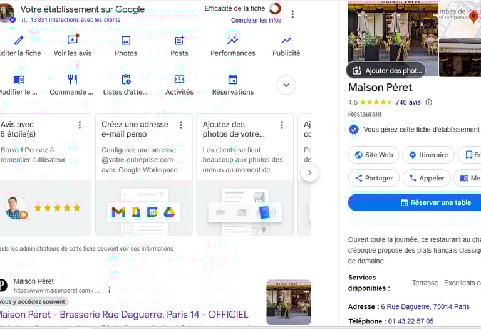Click Terrasse in Services disponibles

click(425, 283)
